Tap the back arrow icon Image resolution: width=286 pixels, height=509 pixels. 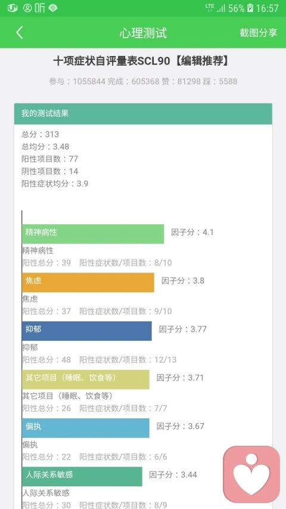pos(20,33)
